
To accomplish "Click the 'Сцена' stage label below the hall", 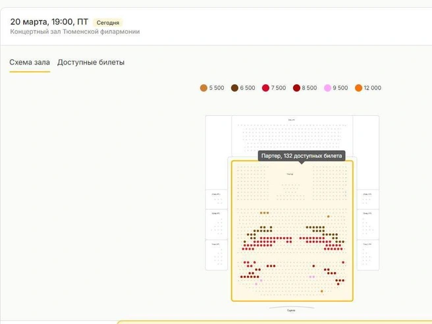I will pyautogui.click(x=291, y=311).
